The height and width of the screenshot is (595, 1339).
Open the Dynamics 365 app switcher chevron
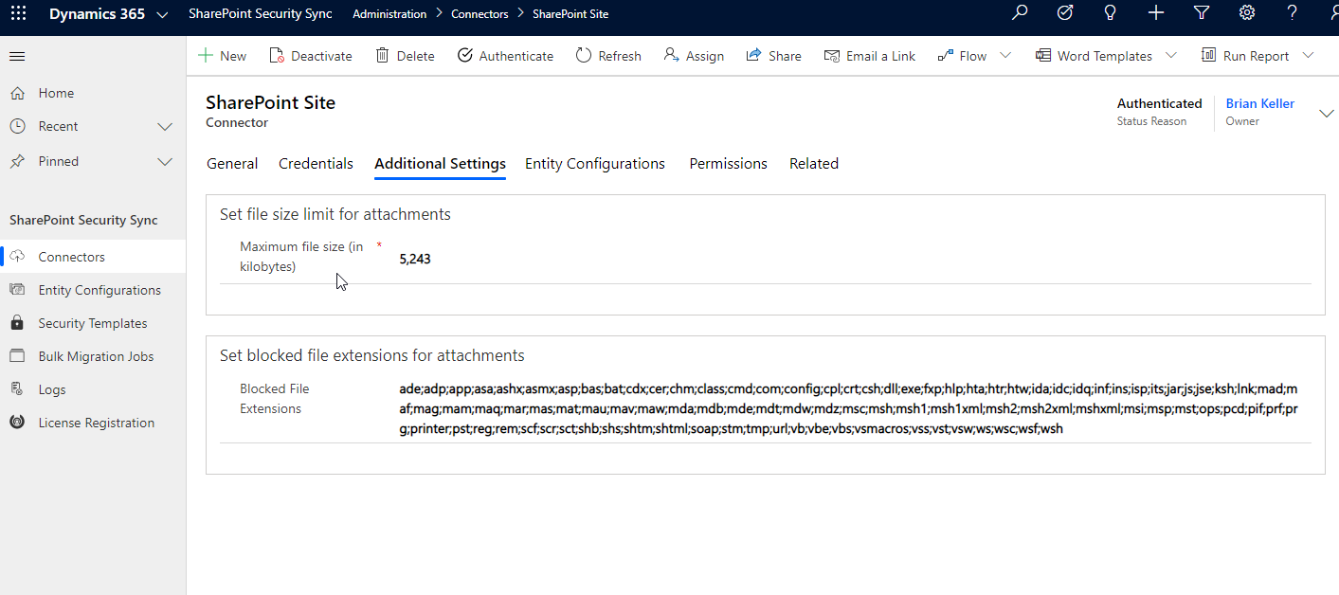[x=162, y=14]
